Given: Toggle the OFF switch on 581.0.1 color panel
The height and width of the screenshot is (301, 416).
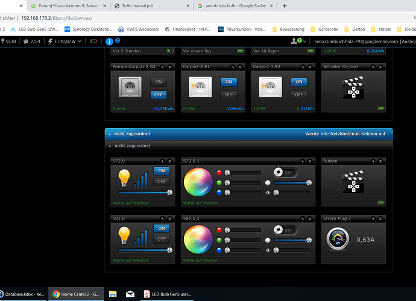Looking at the screenshot, I should (x=285, y=230).
